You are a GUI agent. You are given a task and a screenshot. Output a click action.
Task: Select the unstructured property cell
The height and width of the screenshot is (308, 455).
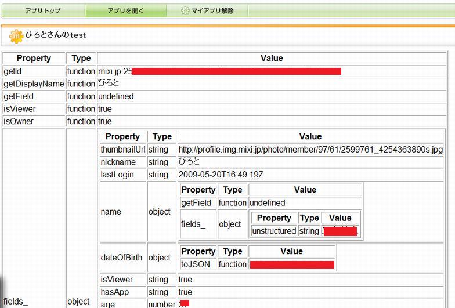click(274, 231)
